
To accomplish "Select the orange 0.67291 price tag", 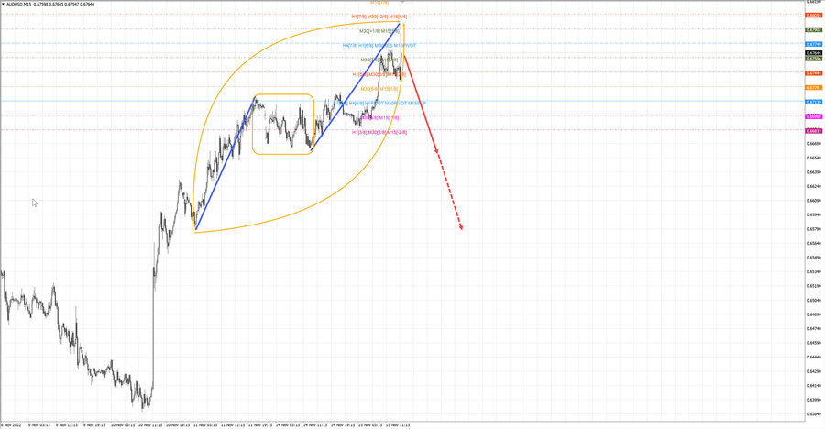I will coord(813,87).
